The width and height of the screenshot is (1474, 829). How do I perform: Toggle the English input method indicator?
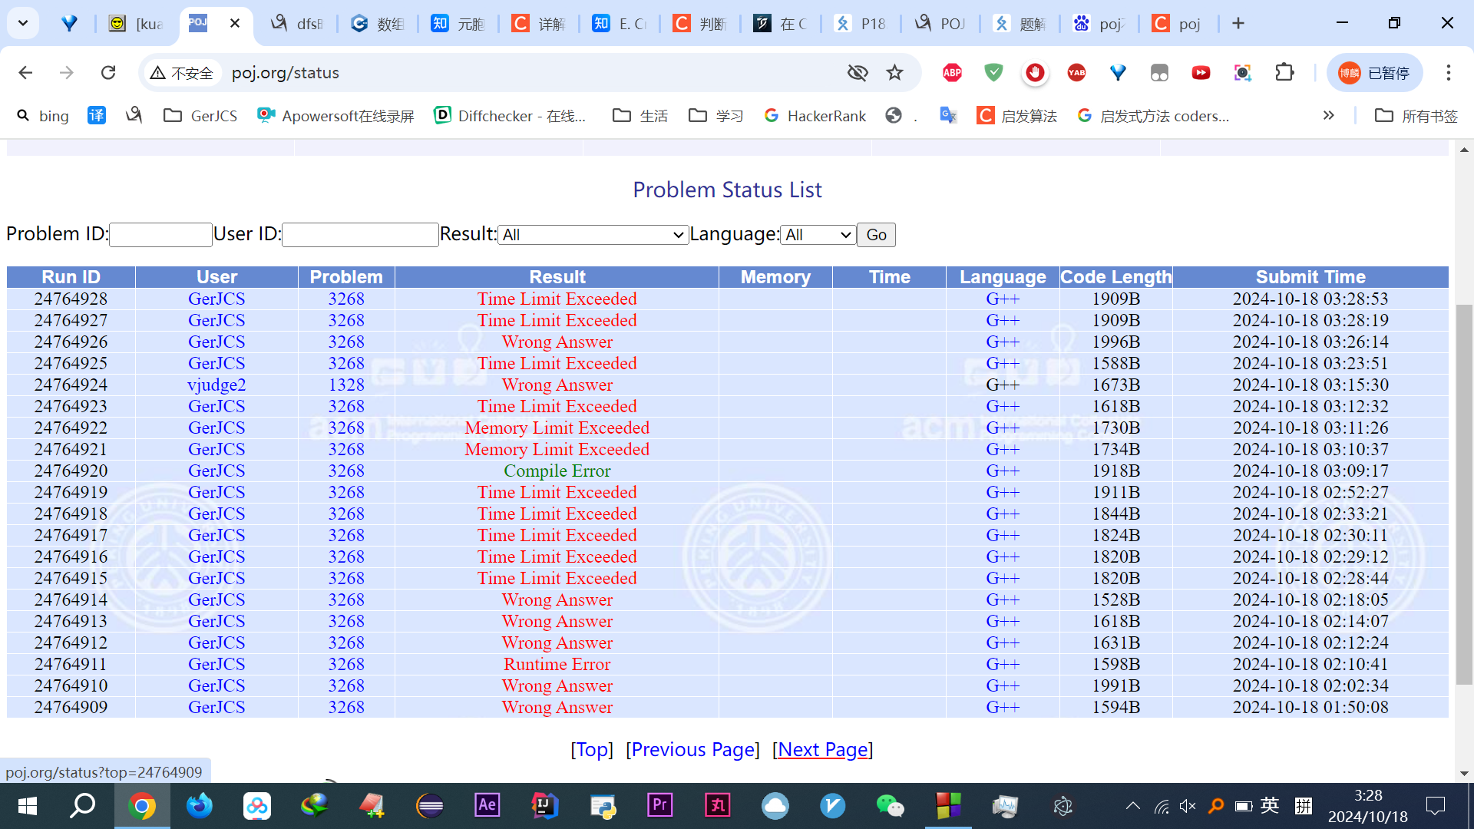(1270, 805)
